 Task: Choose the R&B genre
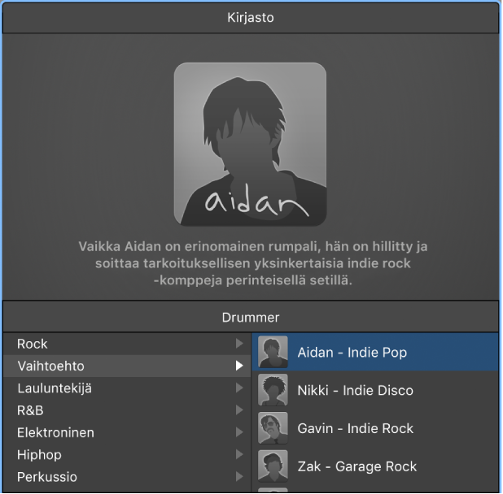[30, 410]
